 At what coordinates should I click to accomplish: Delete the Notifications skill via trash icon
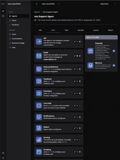(80, 117)
